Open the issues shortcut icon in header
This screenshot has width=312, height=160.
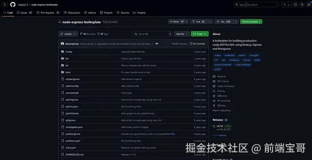click(296, 4)
